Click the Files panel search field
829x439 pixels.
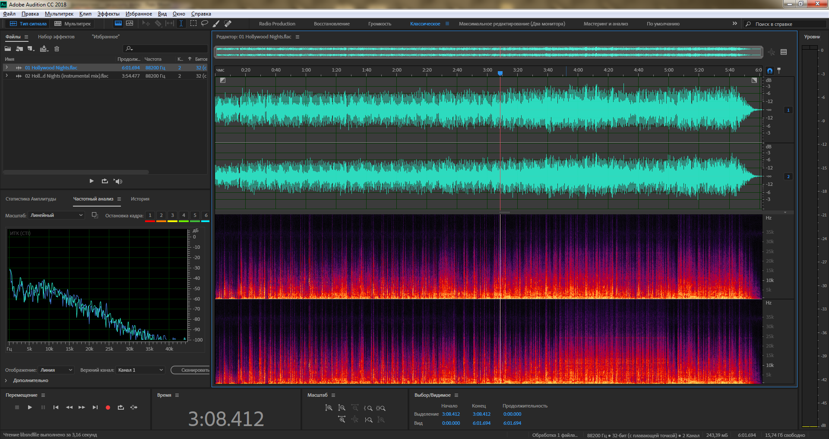(165, 49)
